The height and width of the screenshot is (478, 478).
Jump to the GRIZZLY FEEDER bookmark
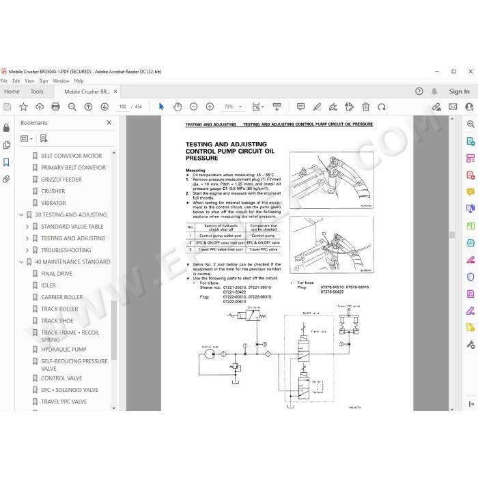coord(61,180)
